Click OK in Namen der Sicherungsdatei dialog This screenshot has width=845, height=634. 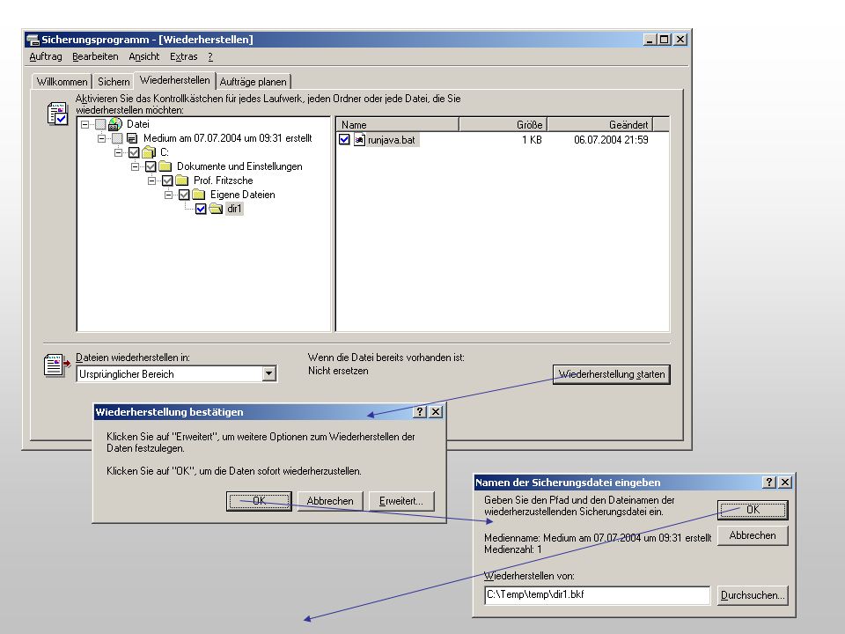753,510
